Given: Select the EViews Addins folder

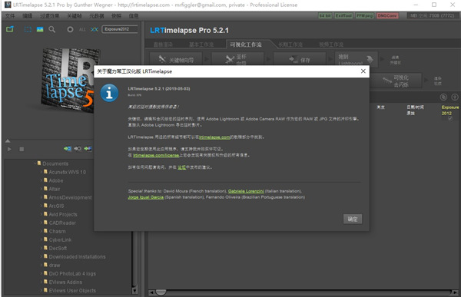Looking at the screenshot, I should pos(65,282).
